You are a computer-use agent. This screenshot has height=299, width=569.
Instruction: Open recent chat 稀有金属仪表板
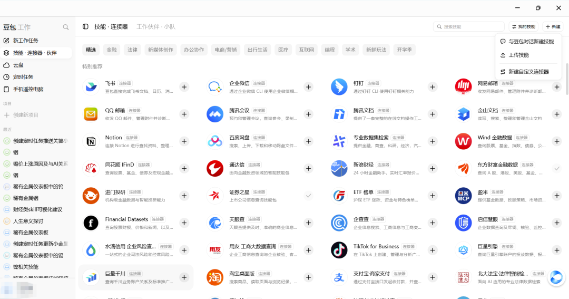click(x=36, y=233)
